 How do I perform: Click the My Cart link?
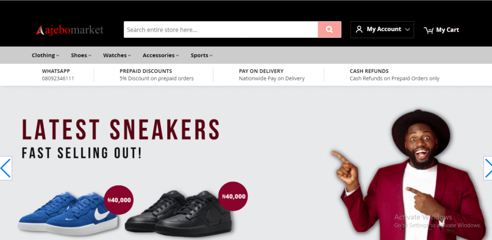447,30
